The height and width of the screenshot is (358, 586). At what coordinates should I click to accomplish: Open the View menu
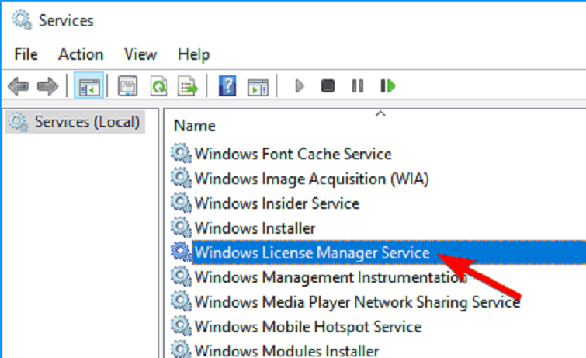pyautogui.click(x=140, y=54)
